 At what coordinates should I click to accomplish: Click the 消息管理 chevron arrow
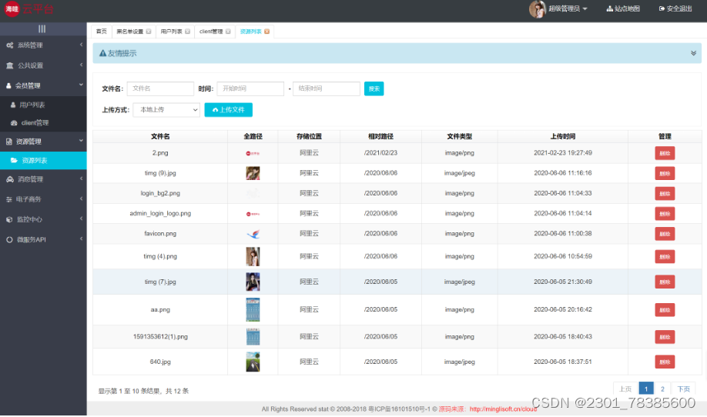81,178
